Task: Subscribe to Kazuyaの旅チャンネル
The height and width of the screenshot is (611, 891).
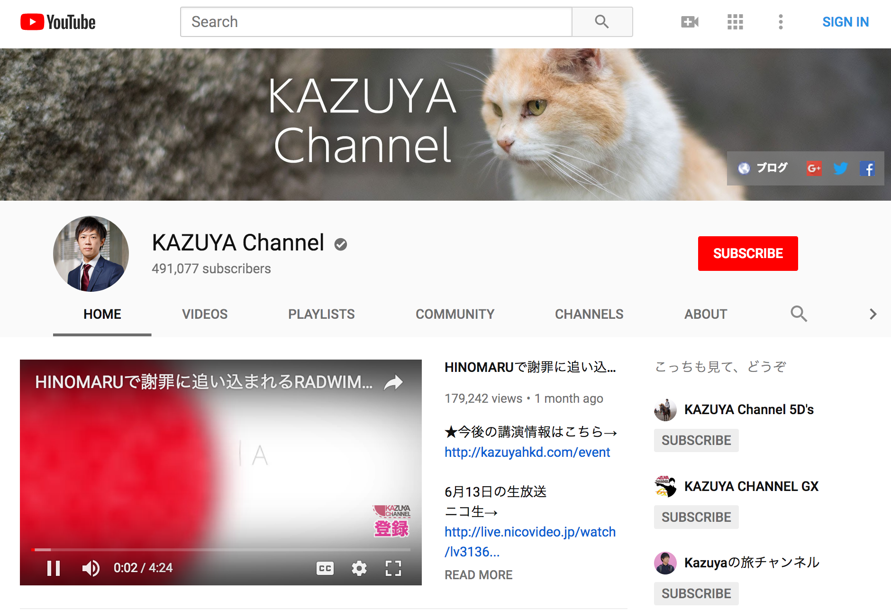Action: click(x=696, y=593)
